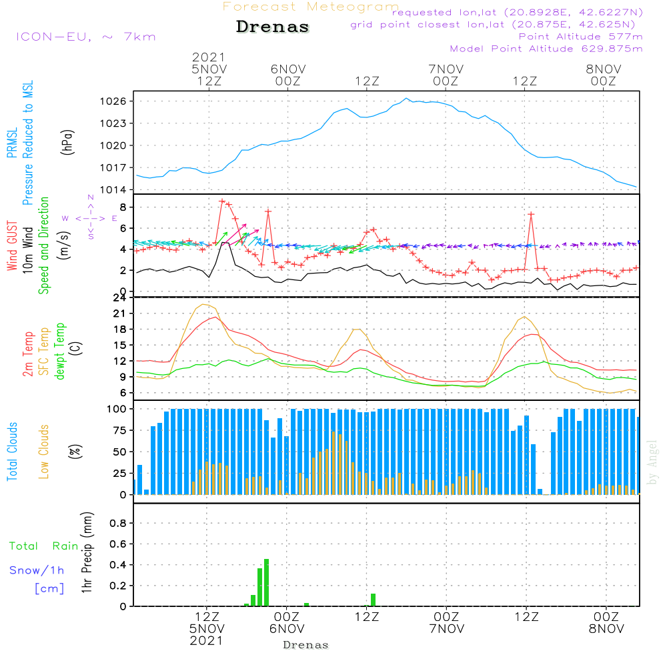
Task: Click the Wind GUST axis label
Action: click(x=13, y=247)
